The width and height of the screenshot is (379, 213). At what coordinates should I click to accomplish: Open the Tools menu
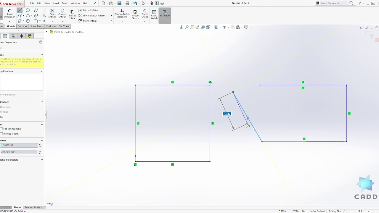(65, 3)
